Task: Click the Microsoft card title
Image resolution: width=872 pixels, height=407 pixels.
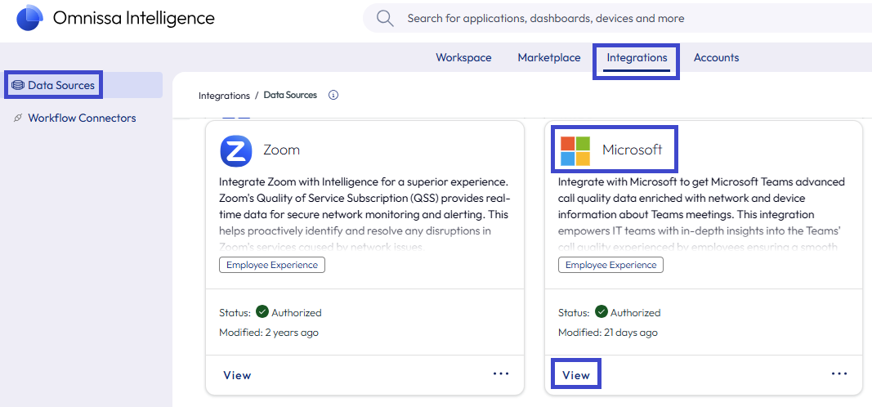Action: click(633, 150)
